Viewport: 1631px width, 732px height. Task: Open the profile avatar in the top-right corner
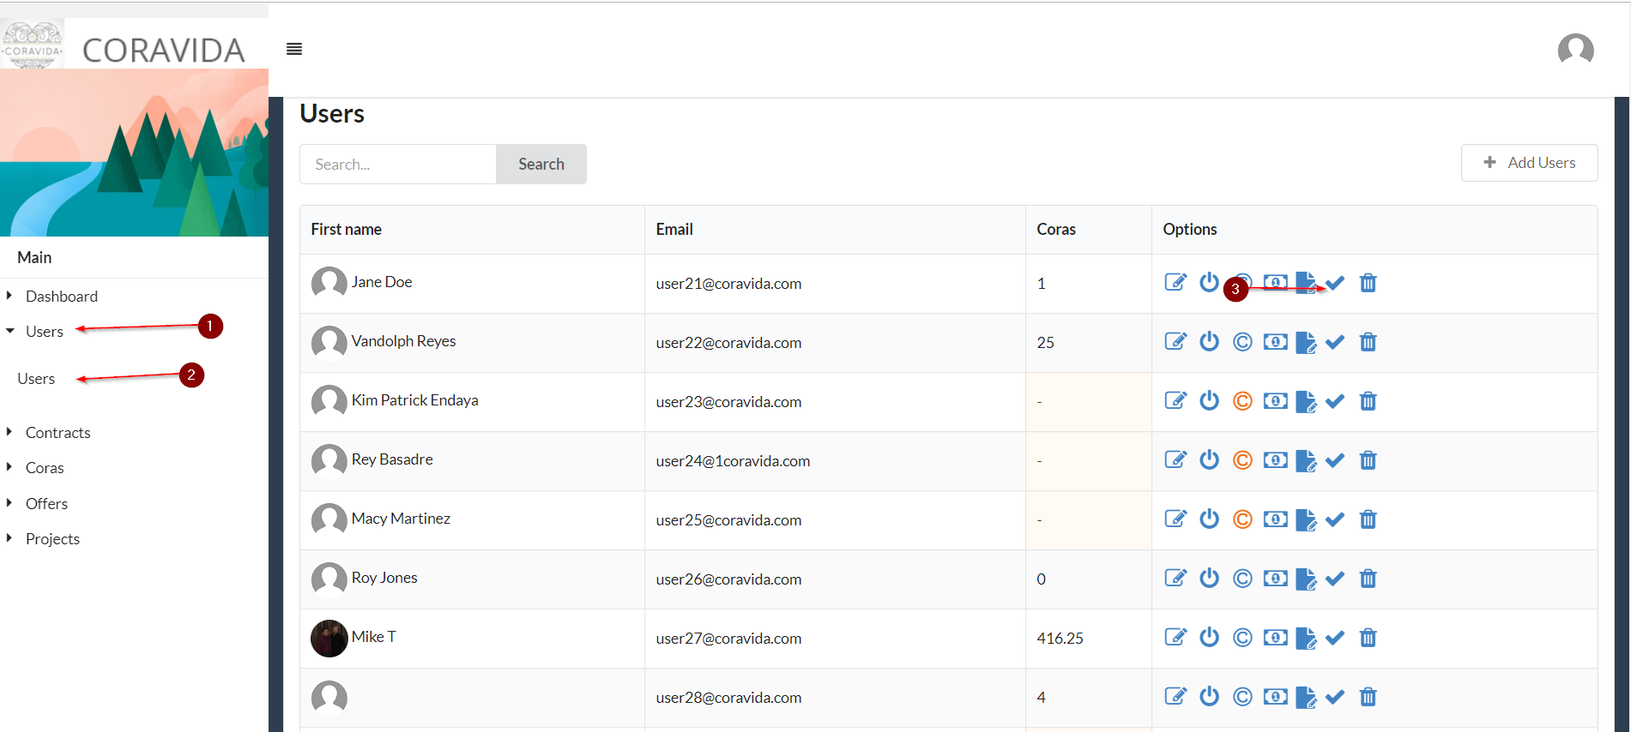point(1575,49)
